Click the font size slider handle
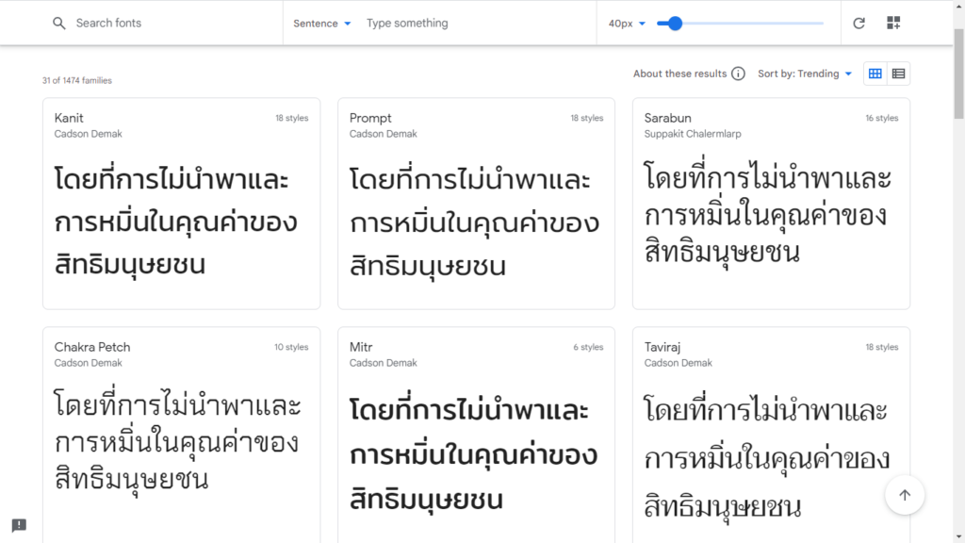This screenshot has height=543, width=965. tap(675, 24)
